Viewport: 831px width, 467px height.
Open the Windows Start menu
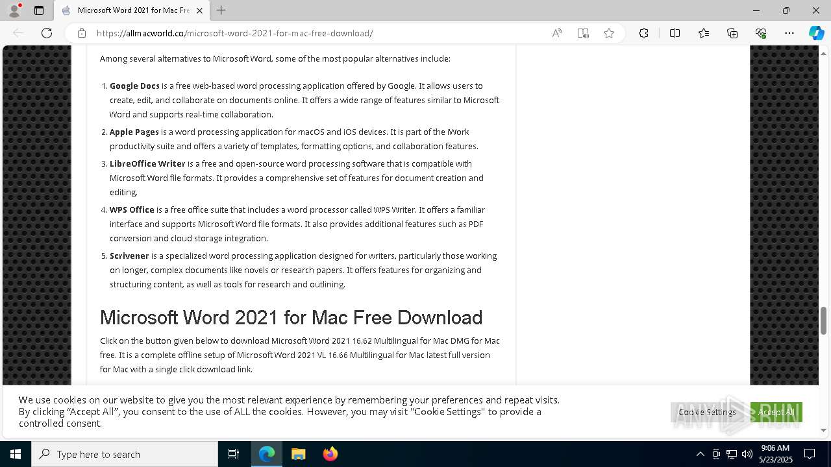pos(16,454)
